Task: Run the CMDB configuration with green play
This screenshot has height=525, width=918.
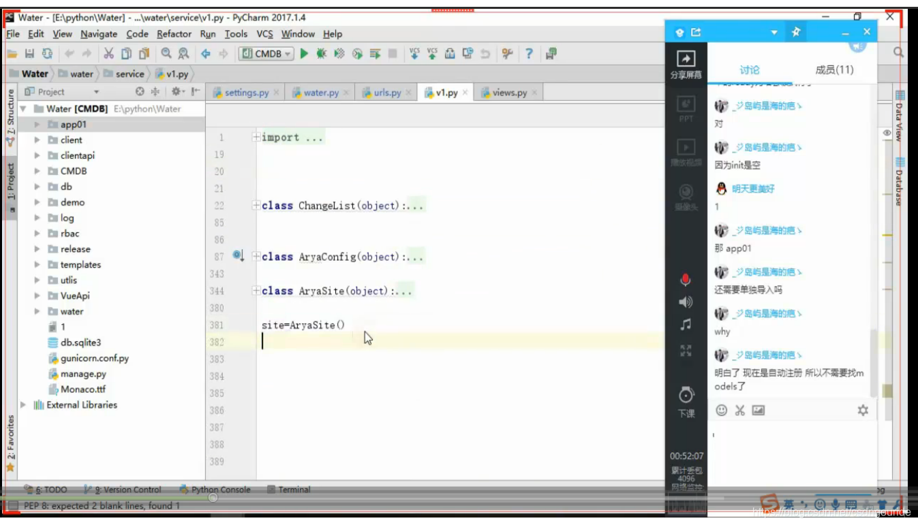Action: [304, 54]
